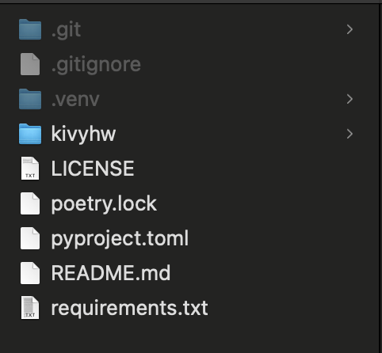Click the kivyhw folder icon
Screen dimensions: 382x353
[30, 134]
